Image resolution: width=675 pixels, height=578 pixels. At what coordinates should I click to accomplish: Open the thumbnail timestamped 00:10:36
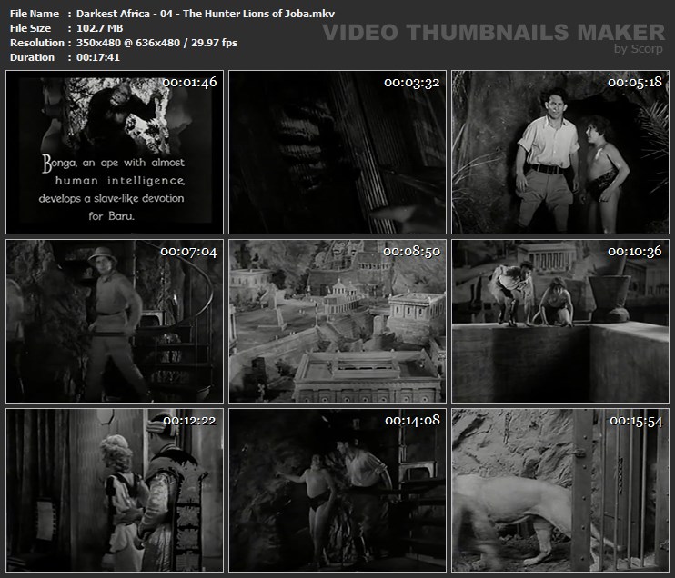click(560, 321)
